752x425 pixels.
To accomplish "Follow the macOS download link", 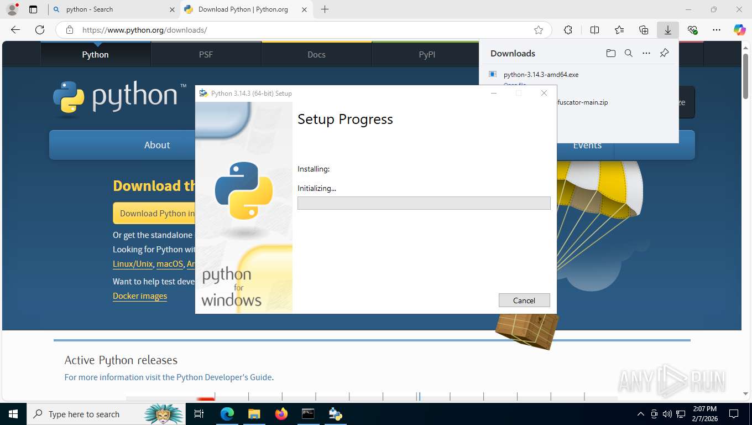I will [x=170, y=264].
